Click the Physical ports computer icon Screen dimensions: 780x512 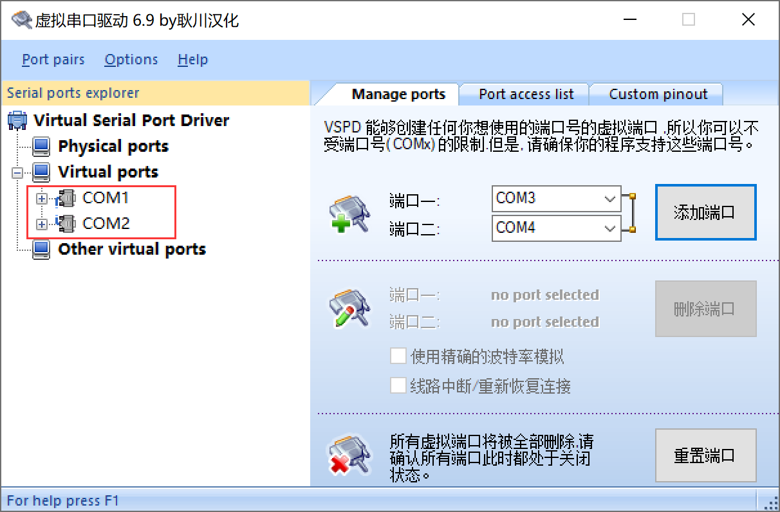[41, 147]
